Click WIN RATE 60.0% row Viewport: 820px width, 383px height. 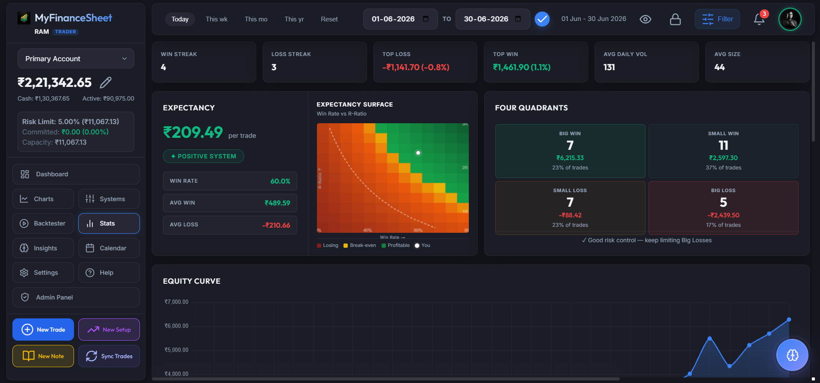click(230, 181)
